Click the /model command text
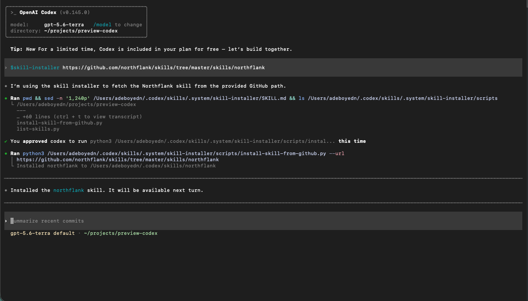528x301 pixels. (102, 25)
